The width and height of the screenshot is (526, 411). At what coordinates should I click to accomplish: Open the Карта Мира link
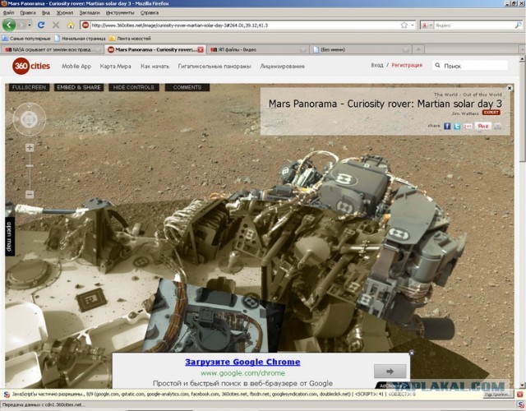click(x=115, y=67)
